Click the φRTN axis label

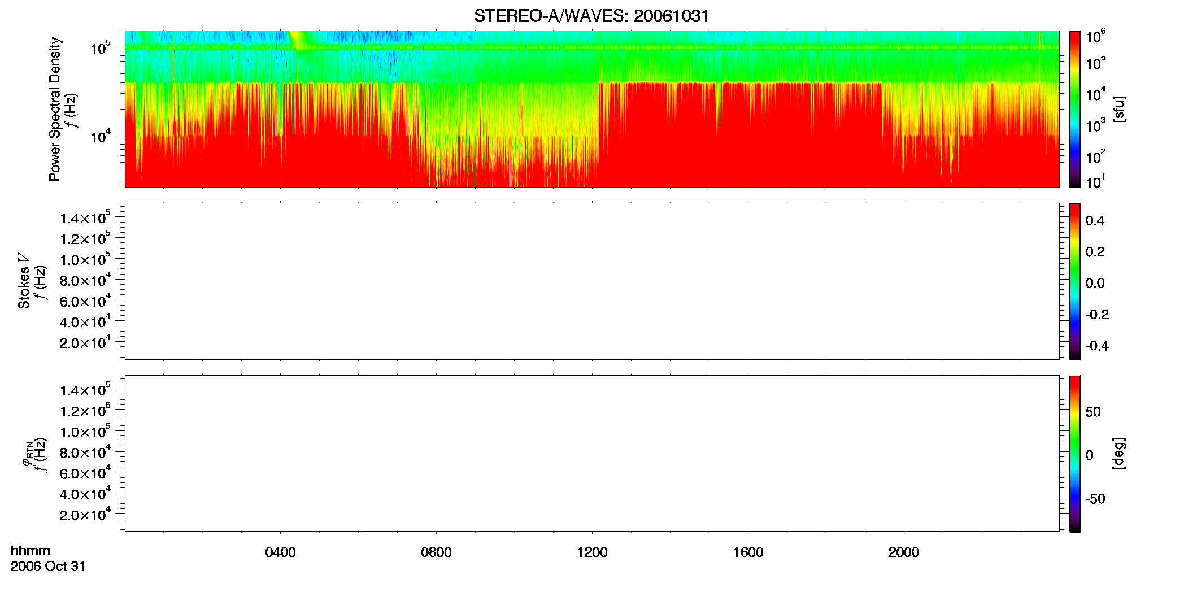pyautogui.click(x=26, y=454)
